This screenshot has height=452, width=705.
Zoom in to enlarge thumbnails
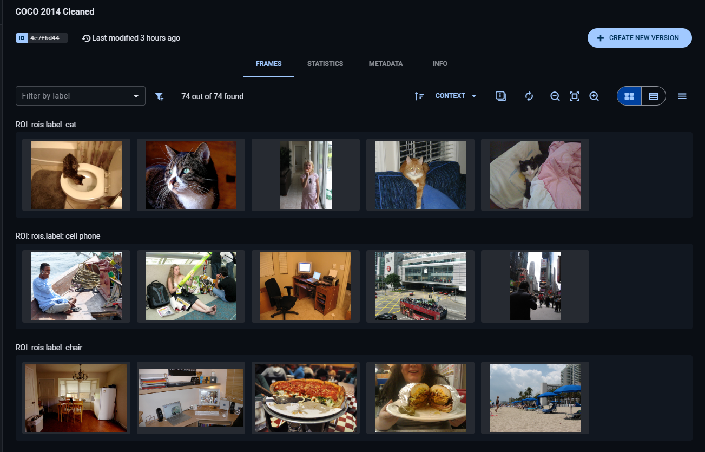(594, 96)
